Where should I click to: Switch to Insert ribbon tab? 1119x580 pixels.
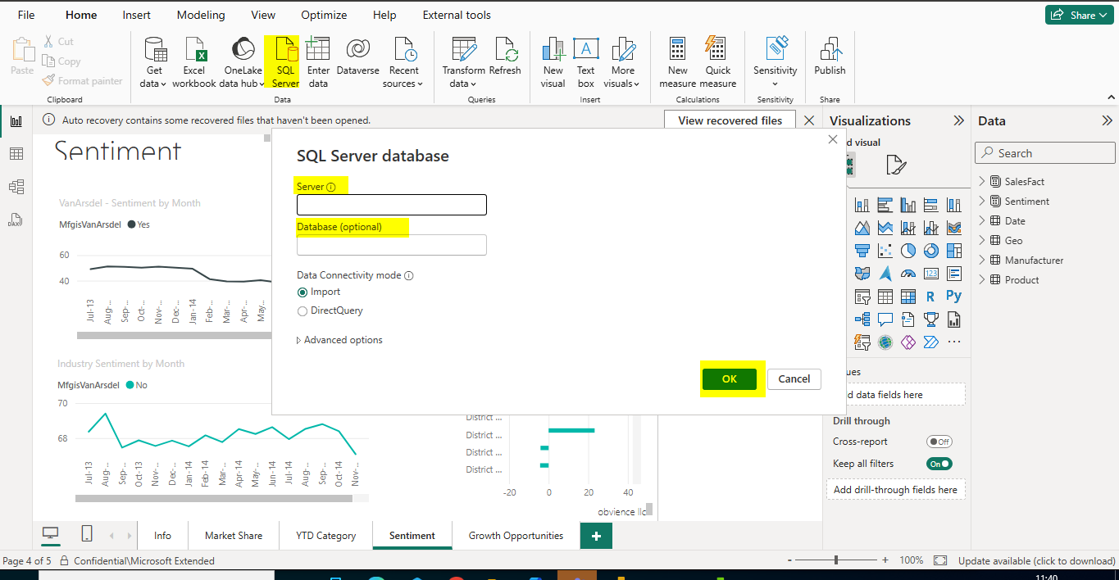[x=136, y=15]
